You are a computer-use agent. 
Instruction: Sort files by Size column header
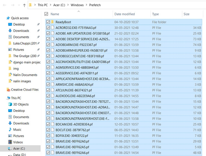(187, 14)
